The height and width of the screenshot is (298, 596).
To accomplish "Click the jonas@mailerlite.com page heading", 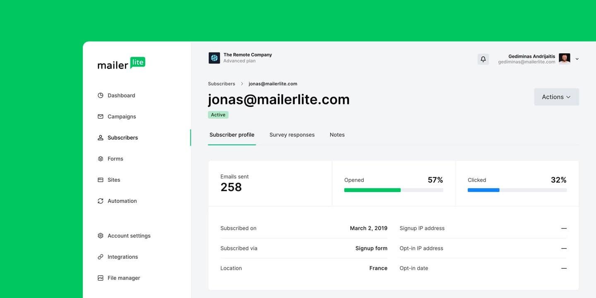I will pos(279,99).
